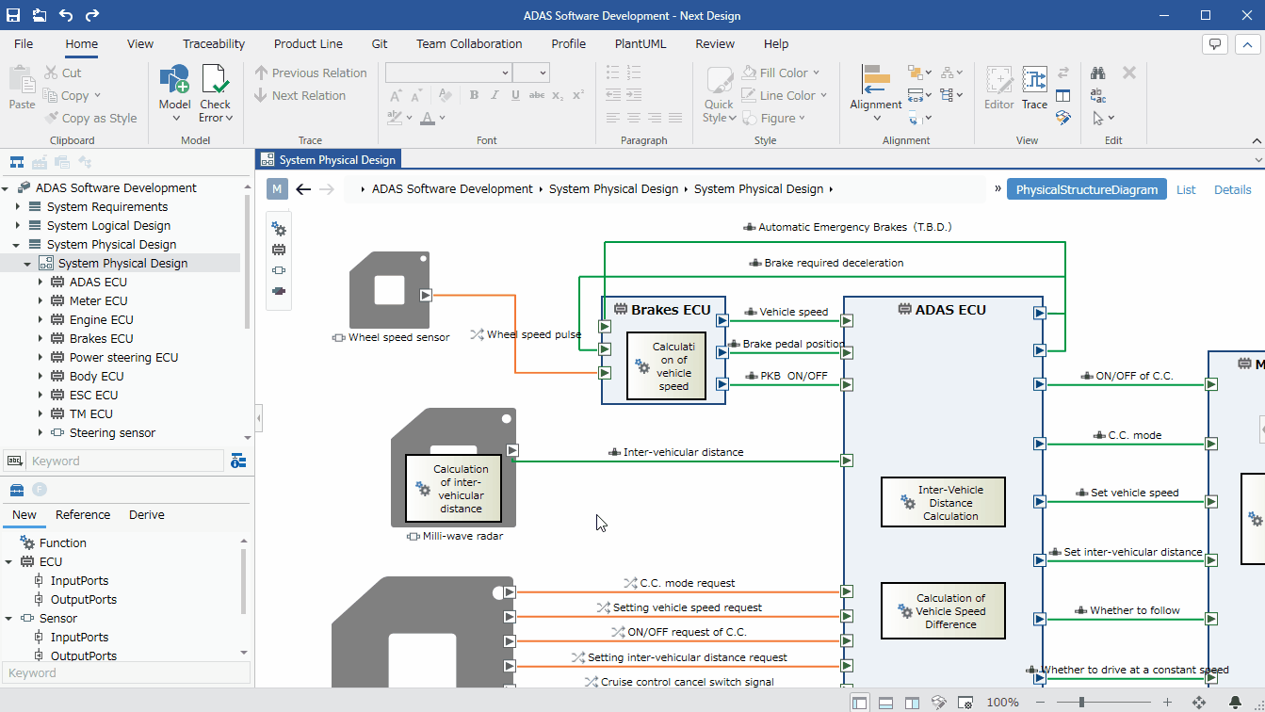Click the comment bubble icon at top right

[1215, 43]
